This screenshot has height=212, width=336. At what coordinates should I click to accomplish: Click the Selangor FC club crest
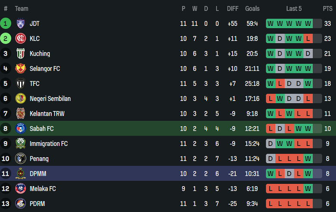point(21,69)
